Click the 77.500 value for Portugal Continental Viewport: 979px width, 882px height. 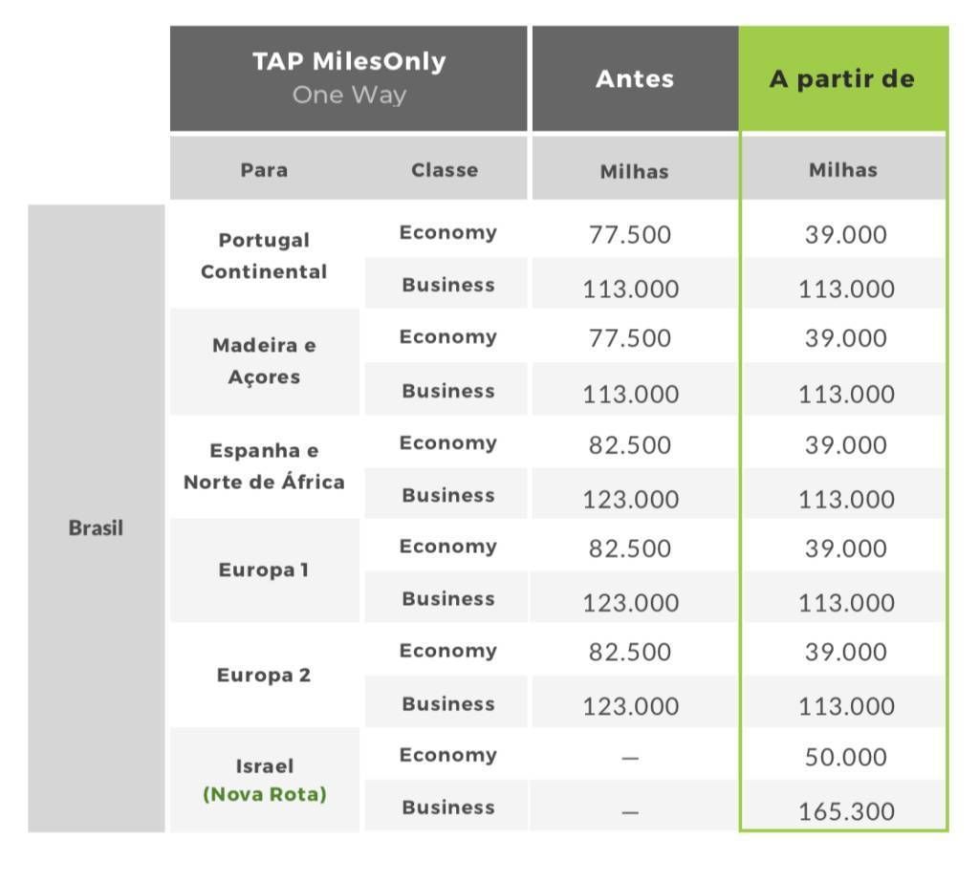[630, 235]
